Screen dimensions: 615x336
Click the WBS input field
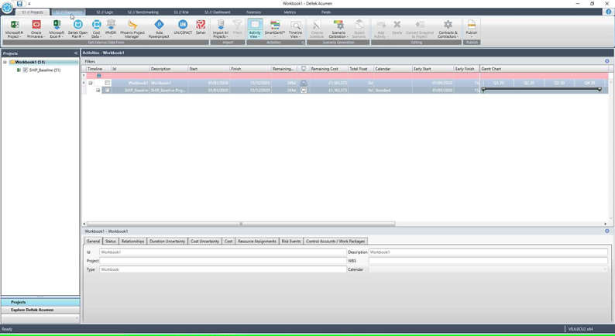pos(488,261)
